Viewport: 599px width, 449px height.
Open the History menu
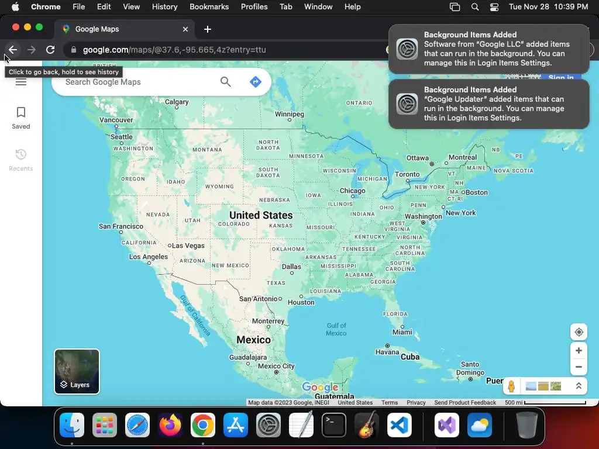click(164, 7)
